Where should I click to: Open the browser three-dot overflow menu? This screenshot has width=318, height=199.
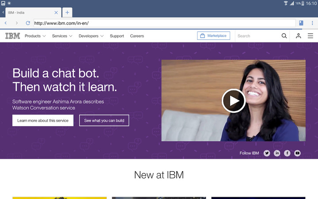coord(312,23)
